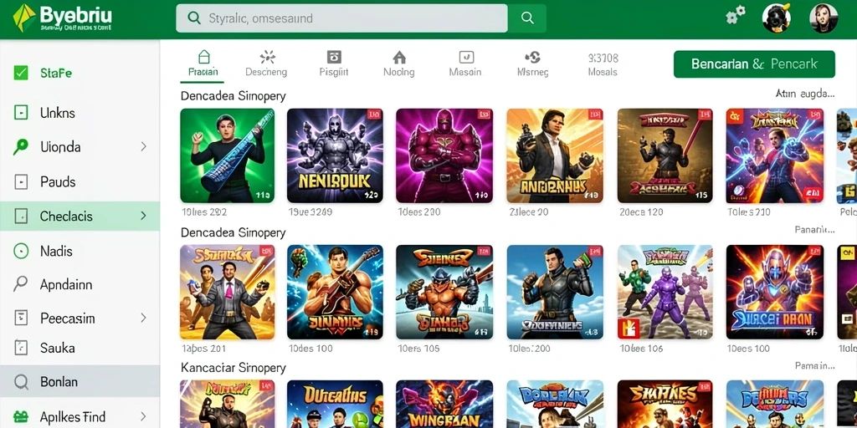Click the Uionda green pin icon
857x428 pixels.
pos(21,146)
